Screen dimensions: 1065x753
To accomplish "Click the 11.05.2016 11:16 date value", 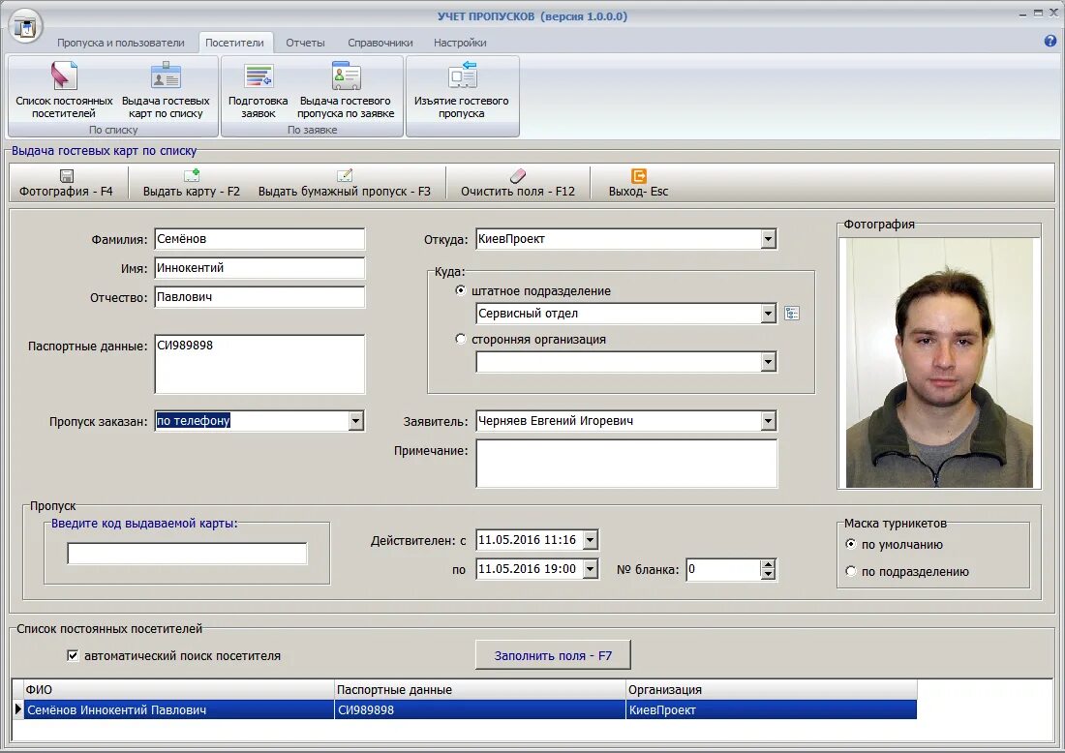I will [527, 540].
